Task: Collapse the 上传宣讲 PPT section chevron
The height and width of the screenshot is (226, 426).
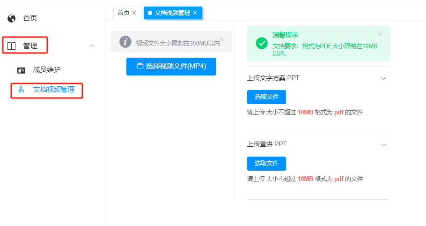Action: (x=383, y=145)
